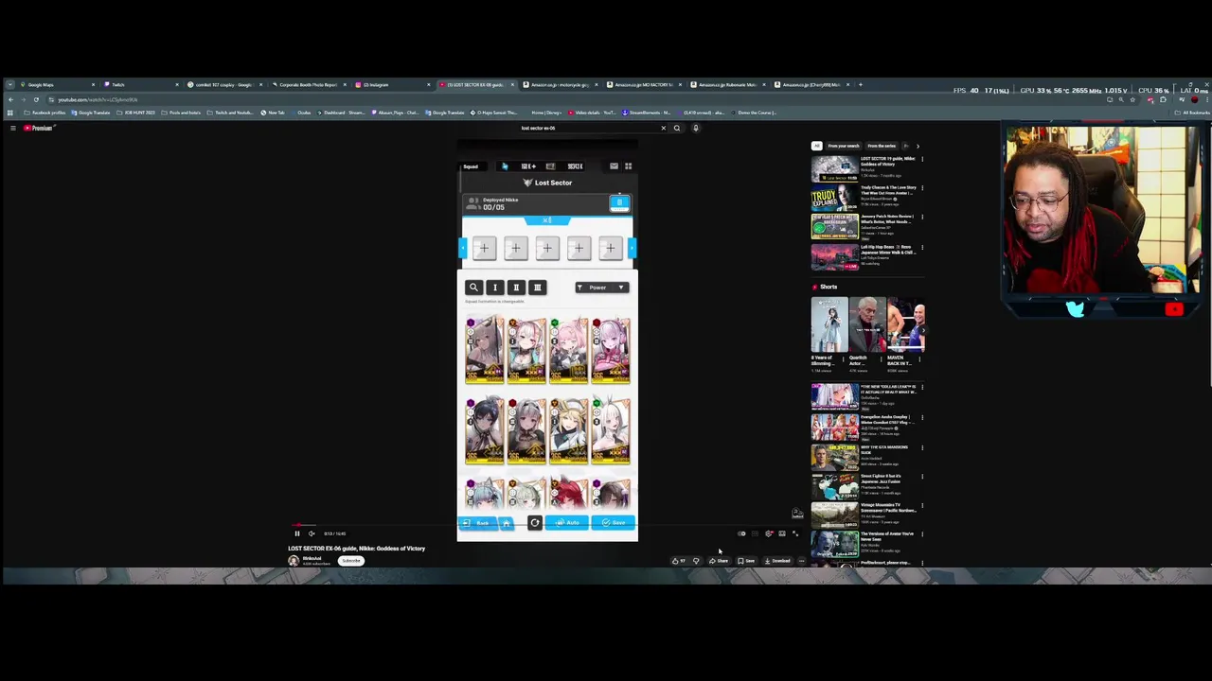
Task: Go forward in the browser
Action: pos(23,99)
